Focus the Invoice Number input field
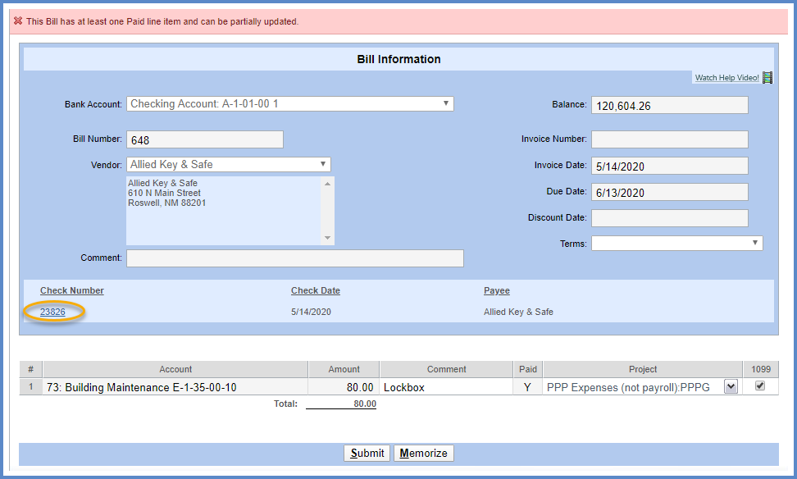The image size is (797, 479). pyautogui.click(x=669, y=139)
